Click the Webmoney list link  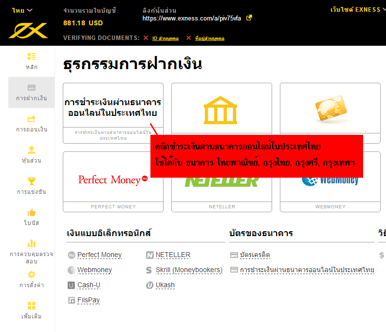click(x=94, y=270)
